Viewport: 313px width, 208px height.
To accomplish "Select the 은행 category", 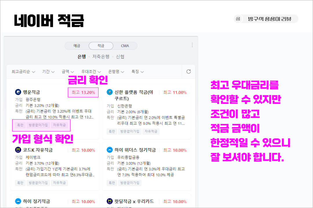I will click(82, 57).
